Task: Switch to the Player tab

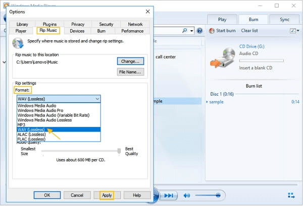Action: 21,31
